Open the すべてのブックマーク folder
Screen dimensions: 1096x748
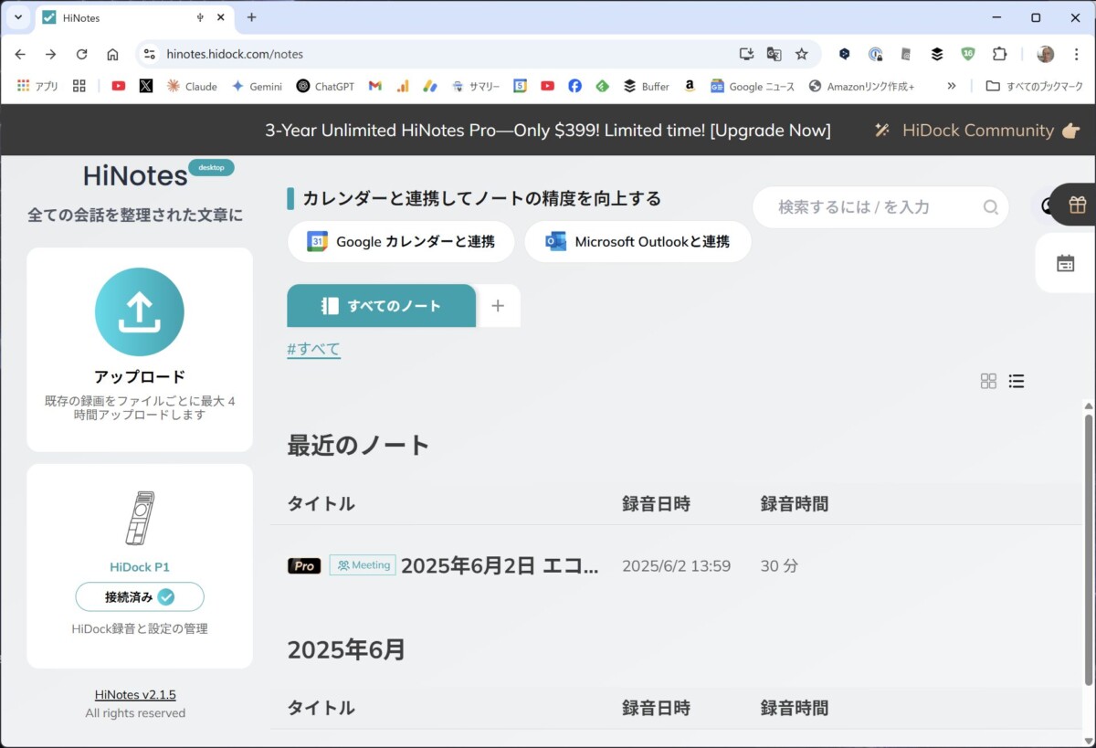tap(1033, 86)
